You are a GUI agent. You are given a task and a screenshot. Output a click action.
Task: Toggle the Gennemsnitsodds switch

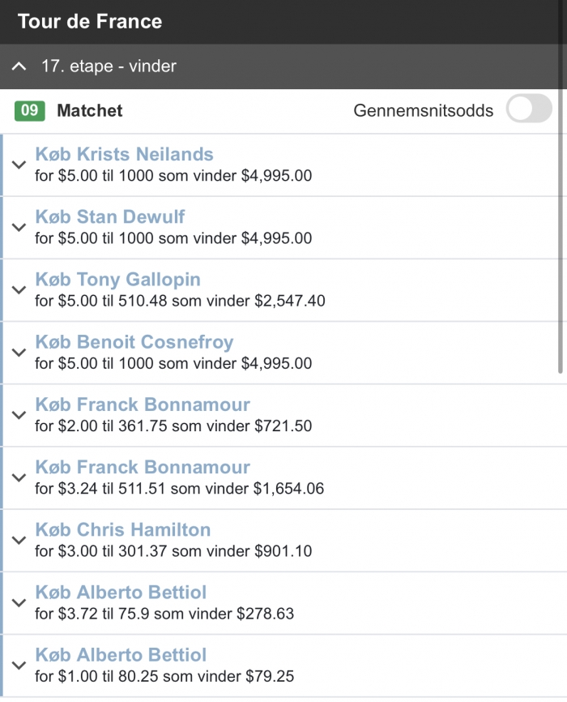pyautogui.click(x=529, y=109)
